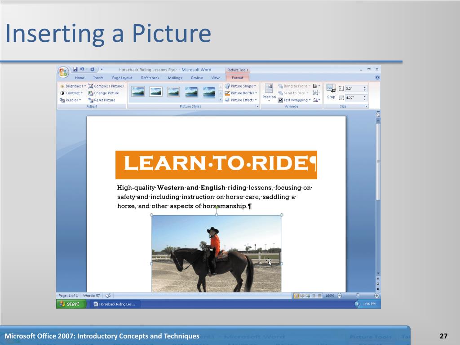Select the Picture Tools Format tab
460x345 pixels.
[x=237, y=78]
